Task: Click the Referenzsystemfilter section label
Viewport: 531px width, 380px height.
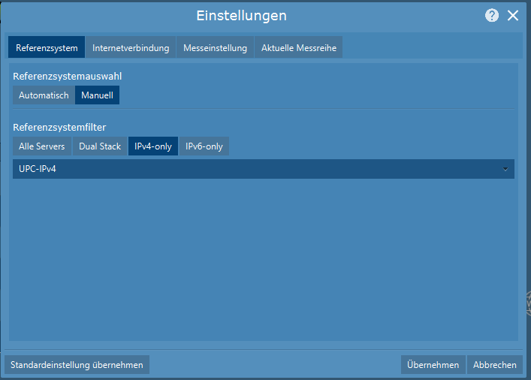Action: (59, 127)
